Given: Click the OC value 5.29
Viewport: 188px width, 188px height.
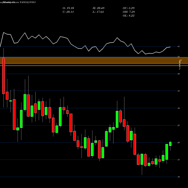Looking at the screenshot, I should tap(129, 8).
